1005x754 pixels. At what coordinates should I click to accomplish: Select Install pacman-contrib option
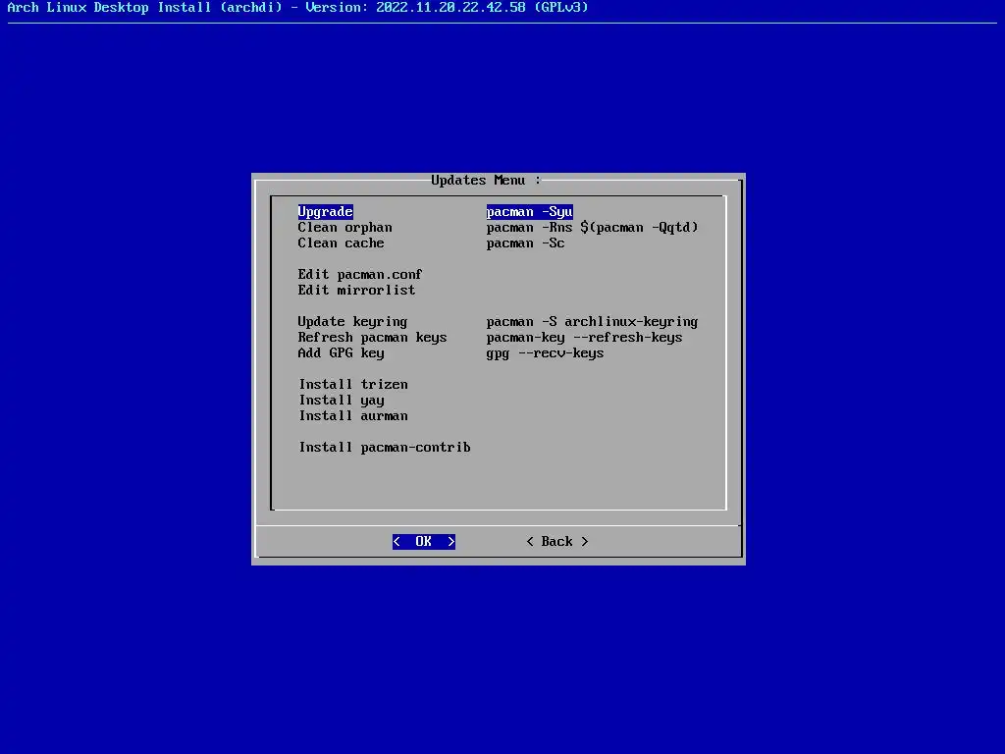pyautogui.click(x=385, y=447)
